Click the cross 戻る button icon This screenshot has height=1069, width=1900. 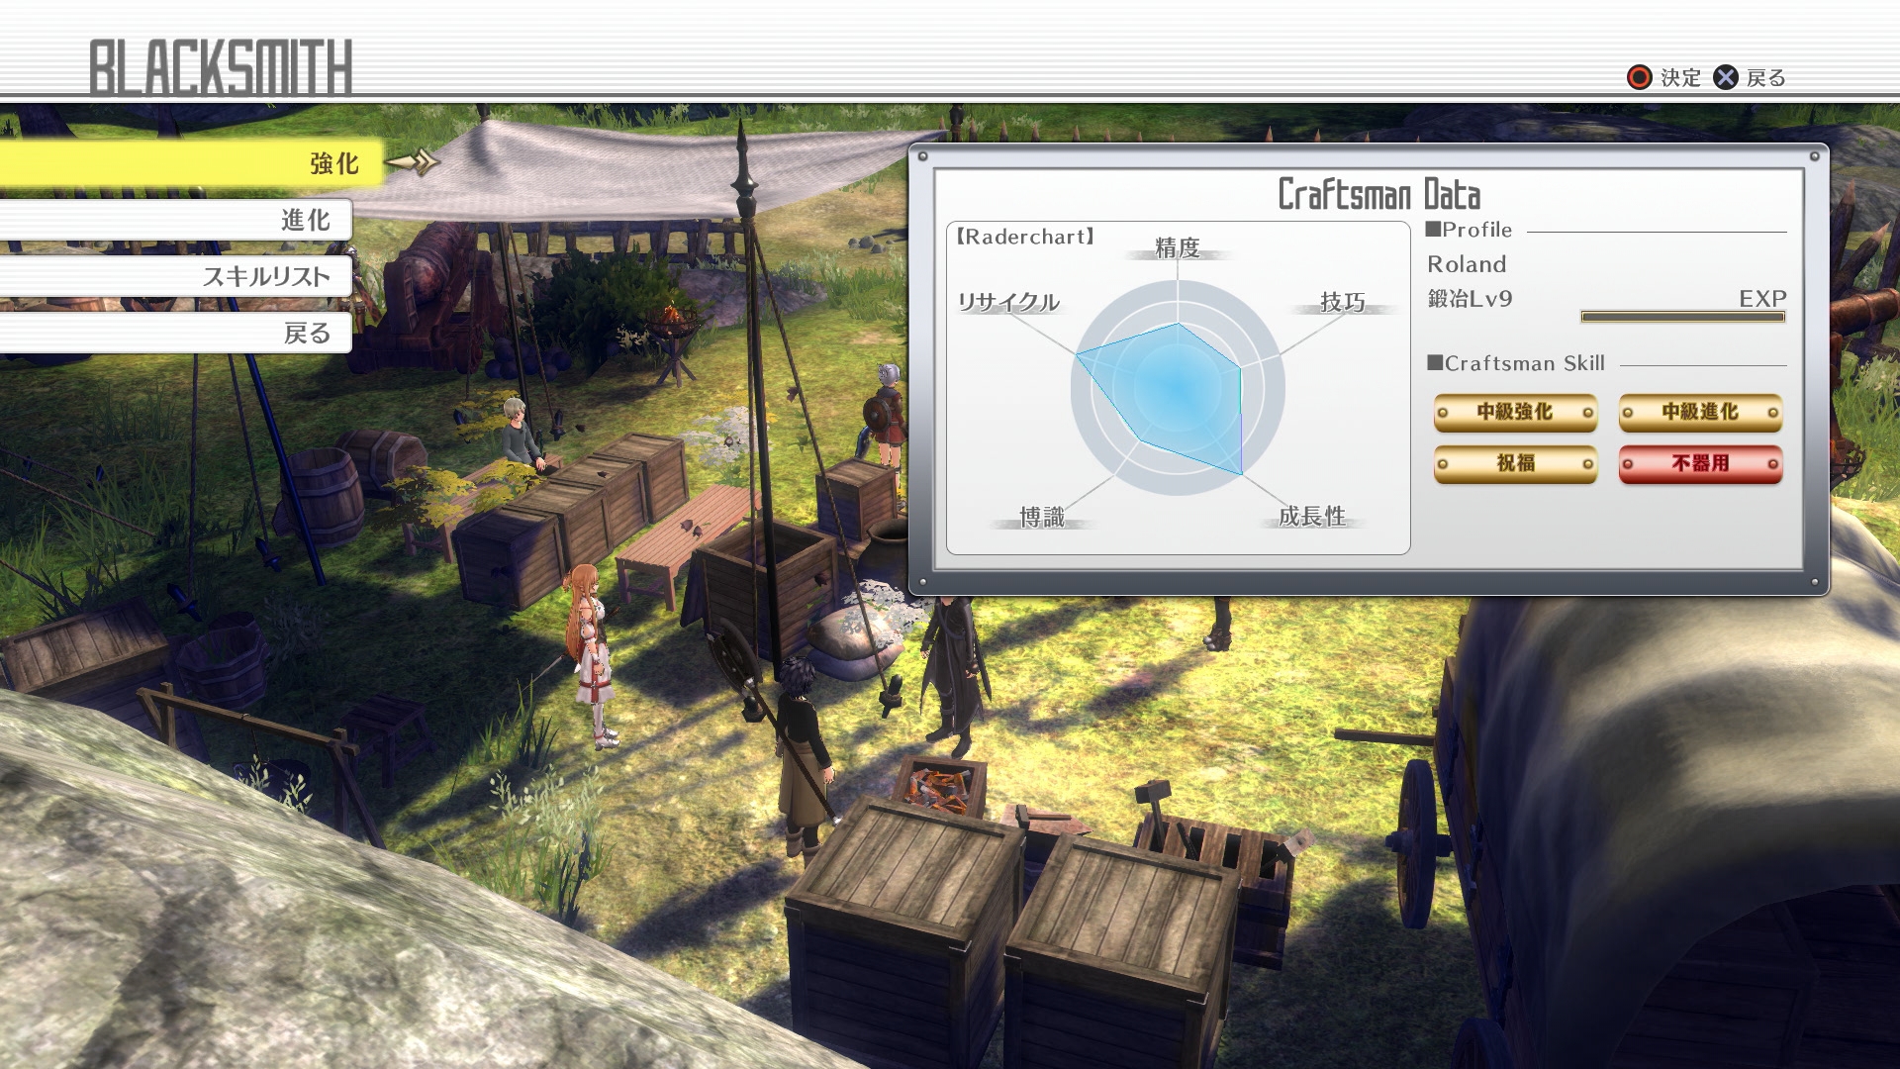(1726, 77)
